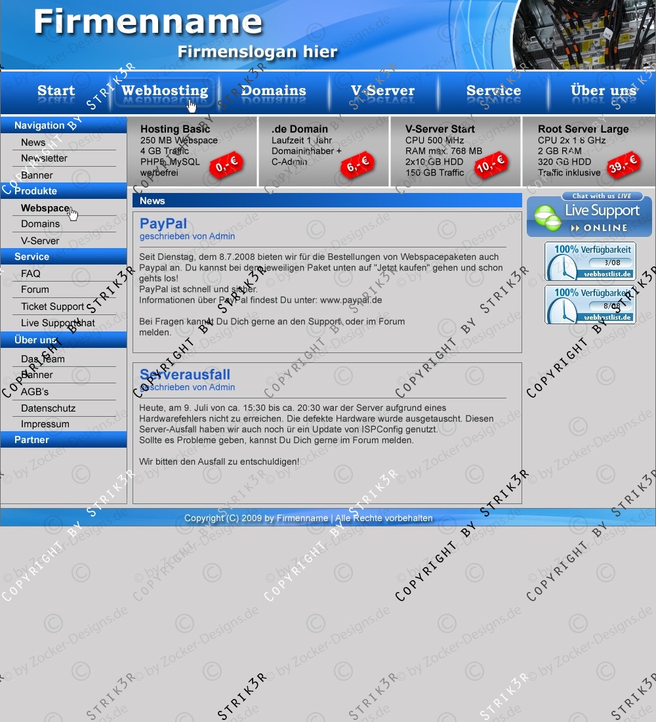Screen dimensions: 656x722
Task: Open News in the sidebar
Action: click(x=33, y=142)
